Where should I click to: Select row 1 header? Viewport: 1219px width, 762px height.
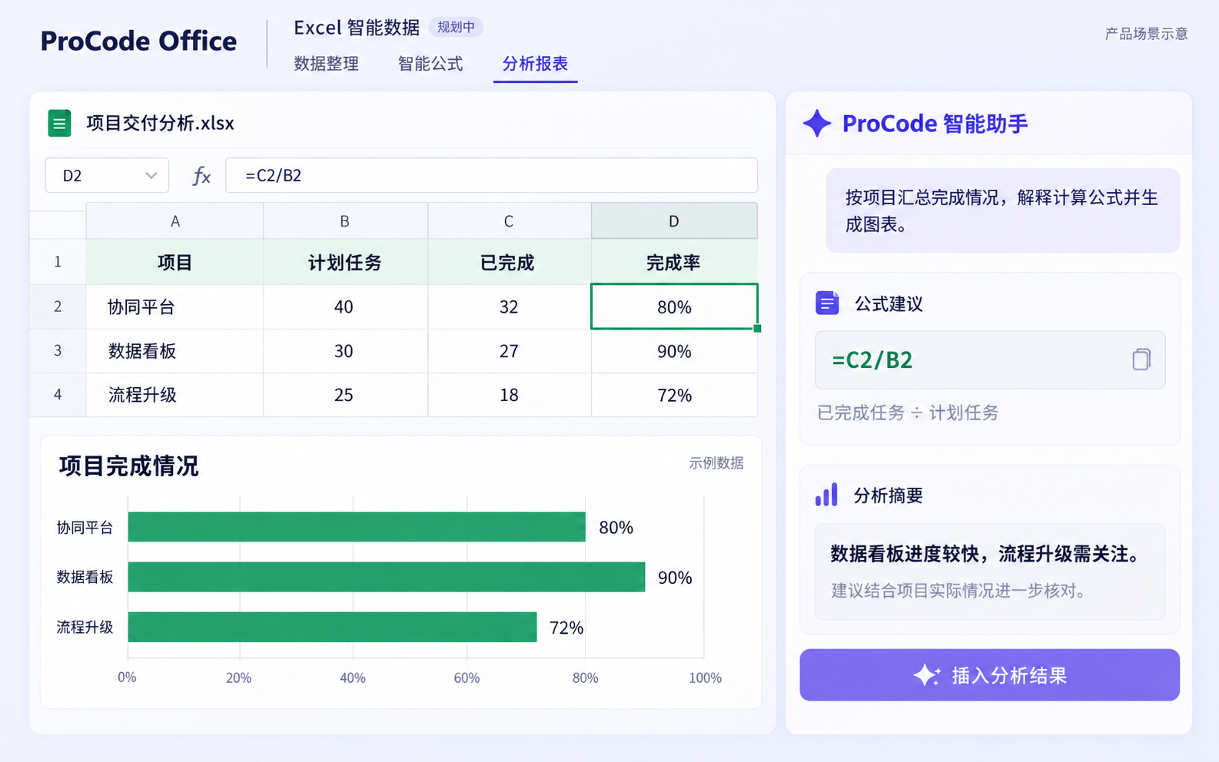[x=58, y=262]
